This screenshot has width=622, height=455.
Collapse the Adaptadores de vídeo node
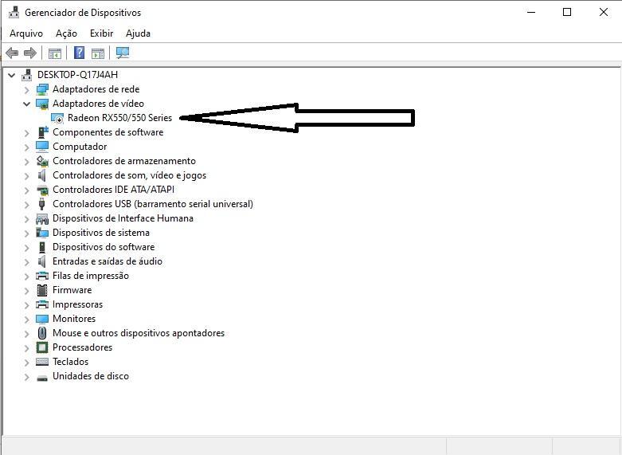[x=26, y=104]
